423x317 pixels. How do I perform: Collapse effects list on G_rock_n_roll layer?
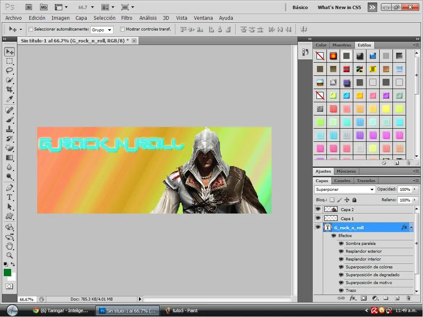coord(411,228)
